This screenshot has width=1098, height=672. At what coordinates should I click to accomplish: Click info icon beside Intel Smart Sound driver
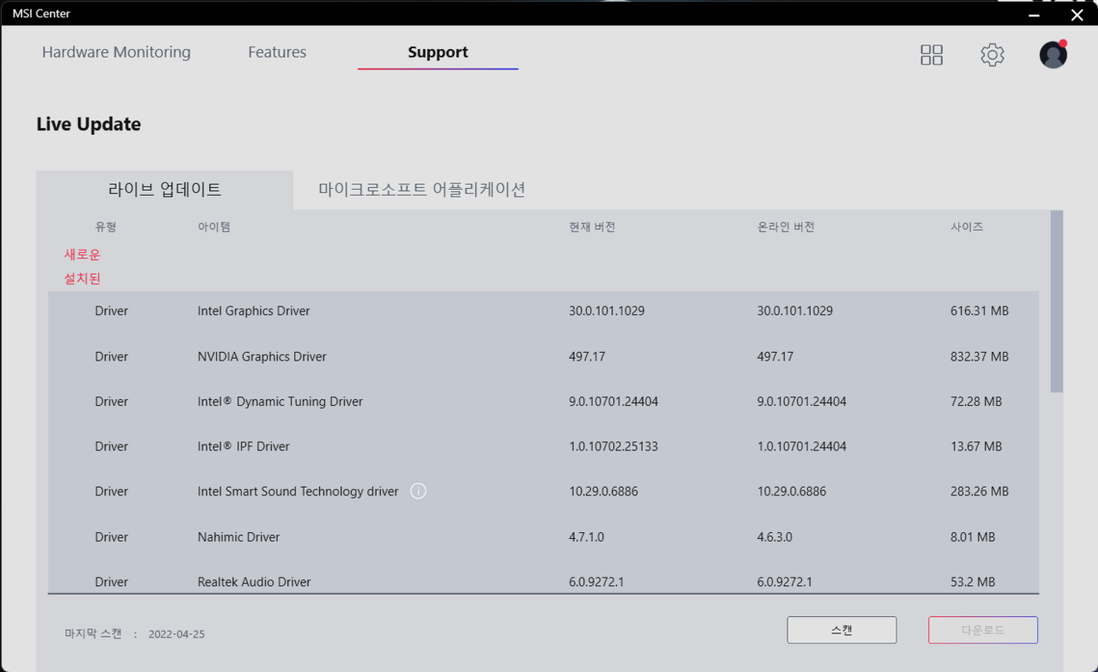(x=419, y=492)
